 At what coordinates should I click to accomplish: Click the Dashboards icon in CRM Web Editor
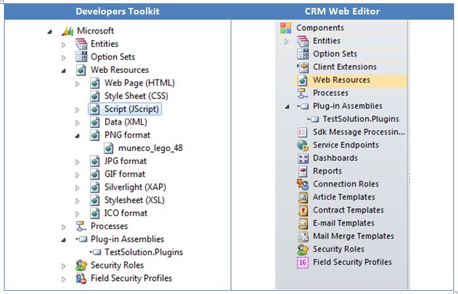click(x=303, y=158)
